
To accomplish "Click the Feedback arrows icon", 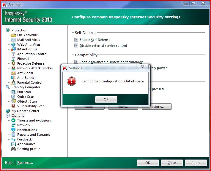I will pyautogui.click(x=13, y=139).
